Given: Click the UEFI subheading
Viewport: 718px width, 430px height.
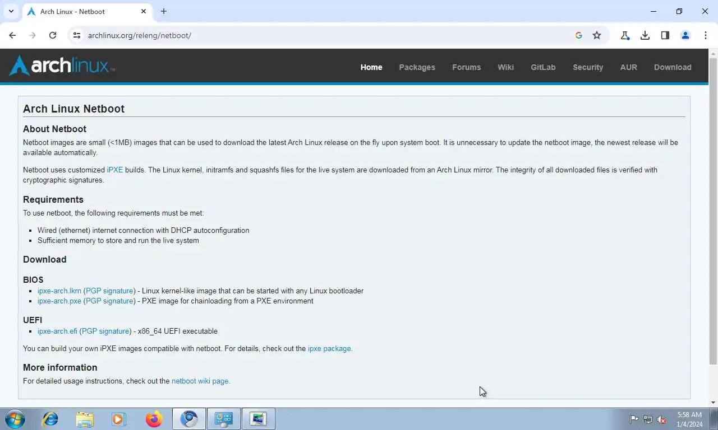Looking at the screenshot, I should pyautogui.click(x=33, y=320).
